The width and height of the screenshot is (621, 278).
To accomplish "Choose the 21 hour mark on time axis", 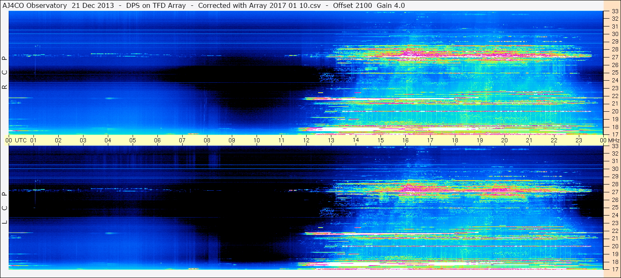I will coord(529,140).
